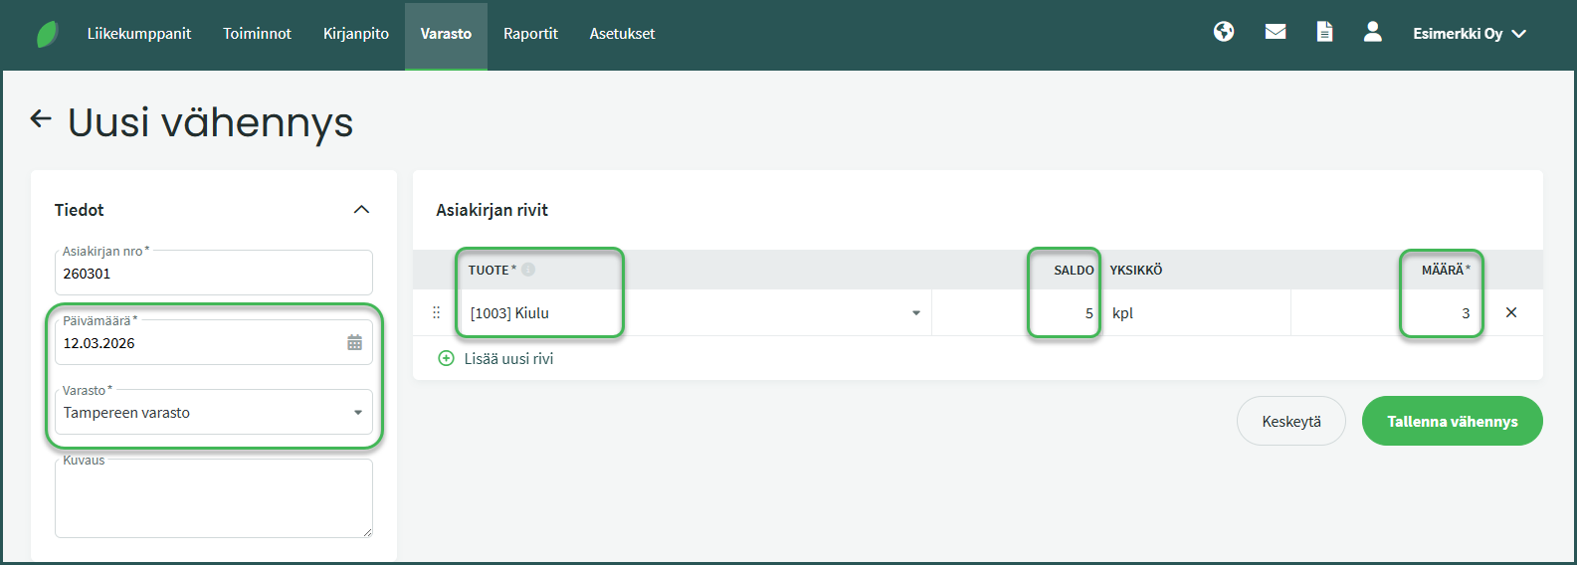
Task: Click the info icon beside Tuote
Action: click(x=528, y=270)
